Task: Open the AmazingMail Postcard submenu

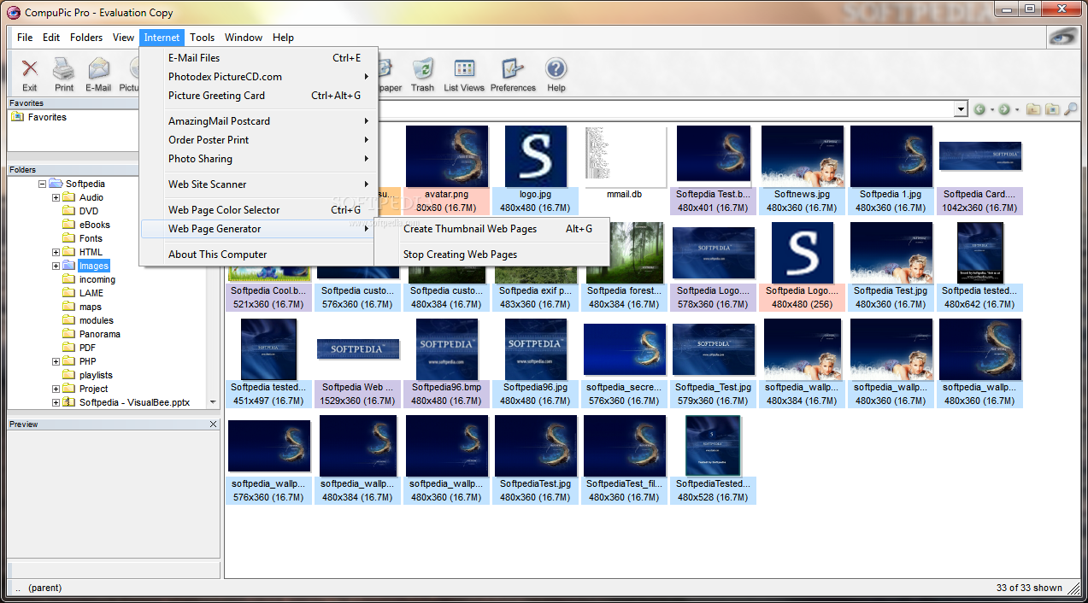Action: tap(258, 121)
